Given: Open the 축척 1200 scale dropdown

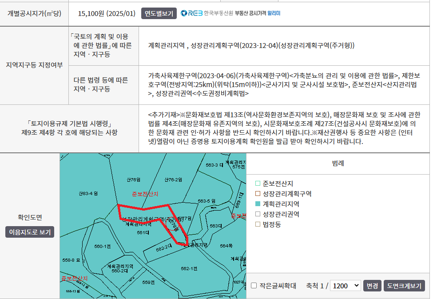Looking at the screenshot, I should 346,286.
